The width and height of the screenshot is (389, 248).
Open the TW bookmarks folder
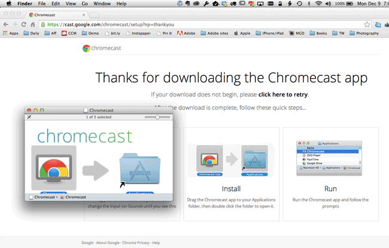338,33
